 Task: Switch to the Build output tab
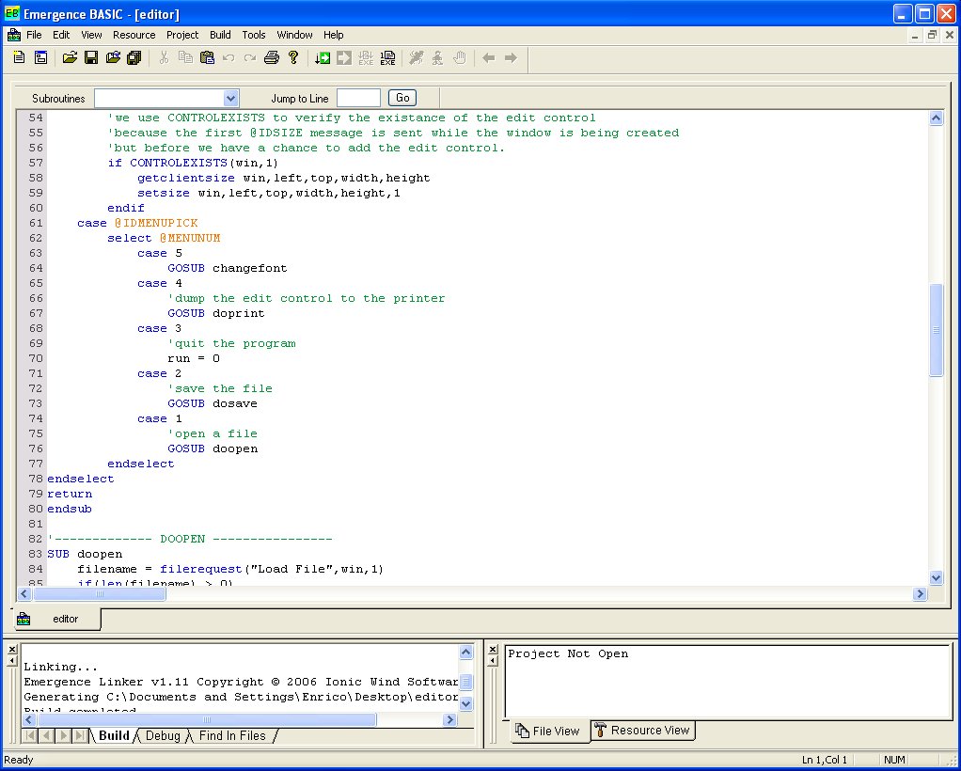pyautogui.click(x=114, y=735)
